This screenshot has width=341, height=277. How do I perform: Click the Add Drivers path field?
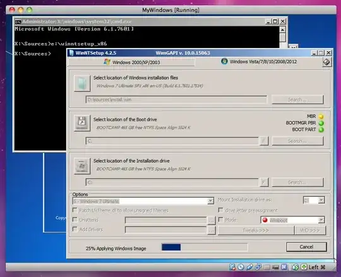165,230
